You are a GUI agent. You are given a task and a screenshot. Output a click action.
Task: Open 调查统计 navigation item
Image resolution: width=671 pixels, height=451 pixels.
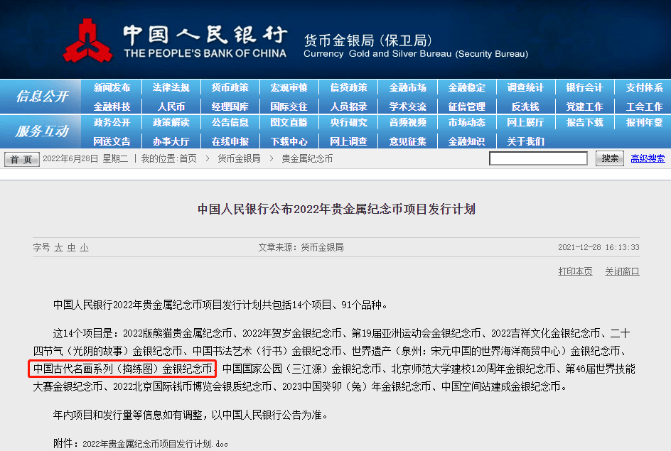[x=525, y=88]
